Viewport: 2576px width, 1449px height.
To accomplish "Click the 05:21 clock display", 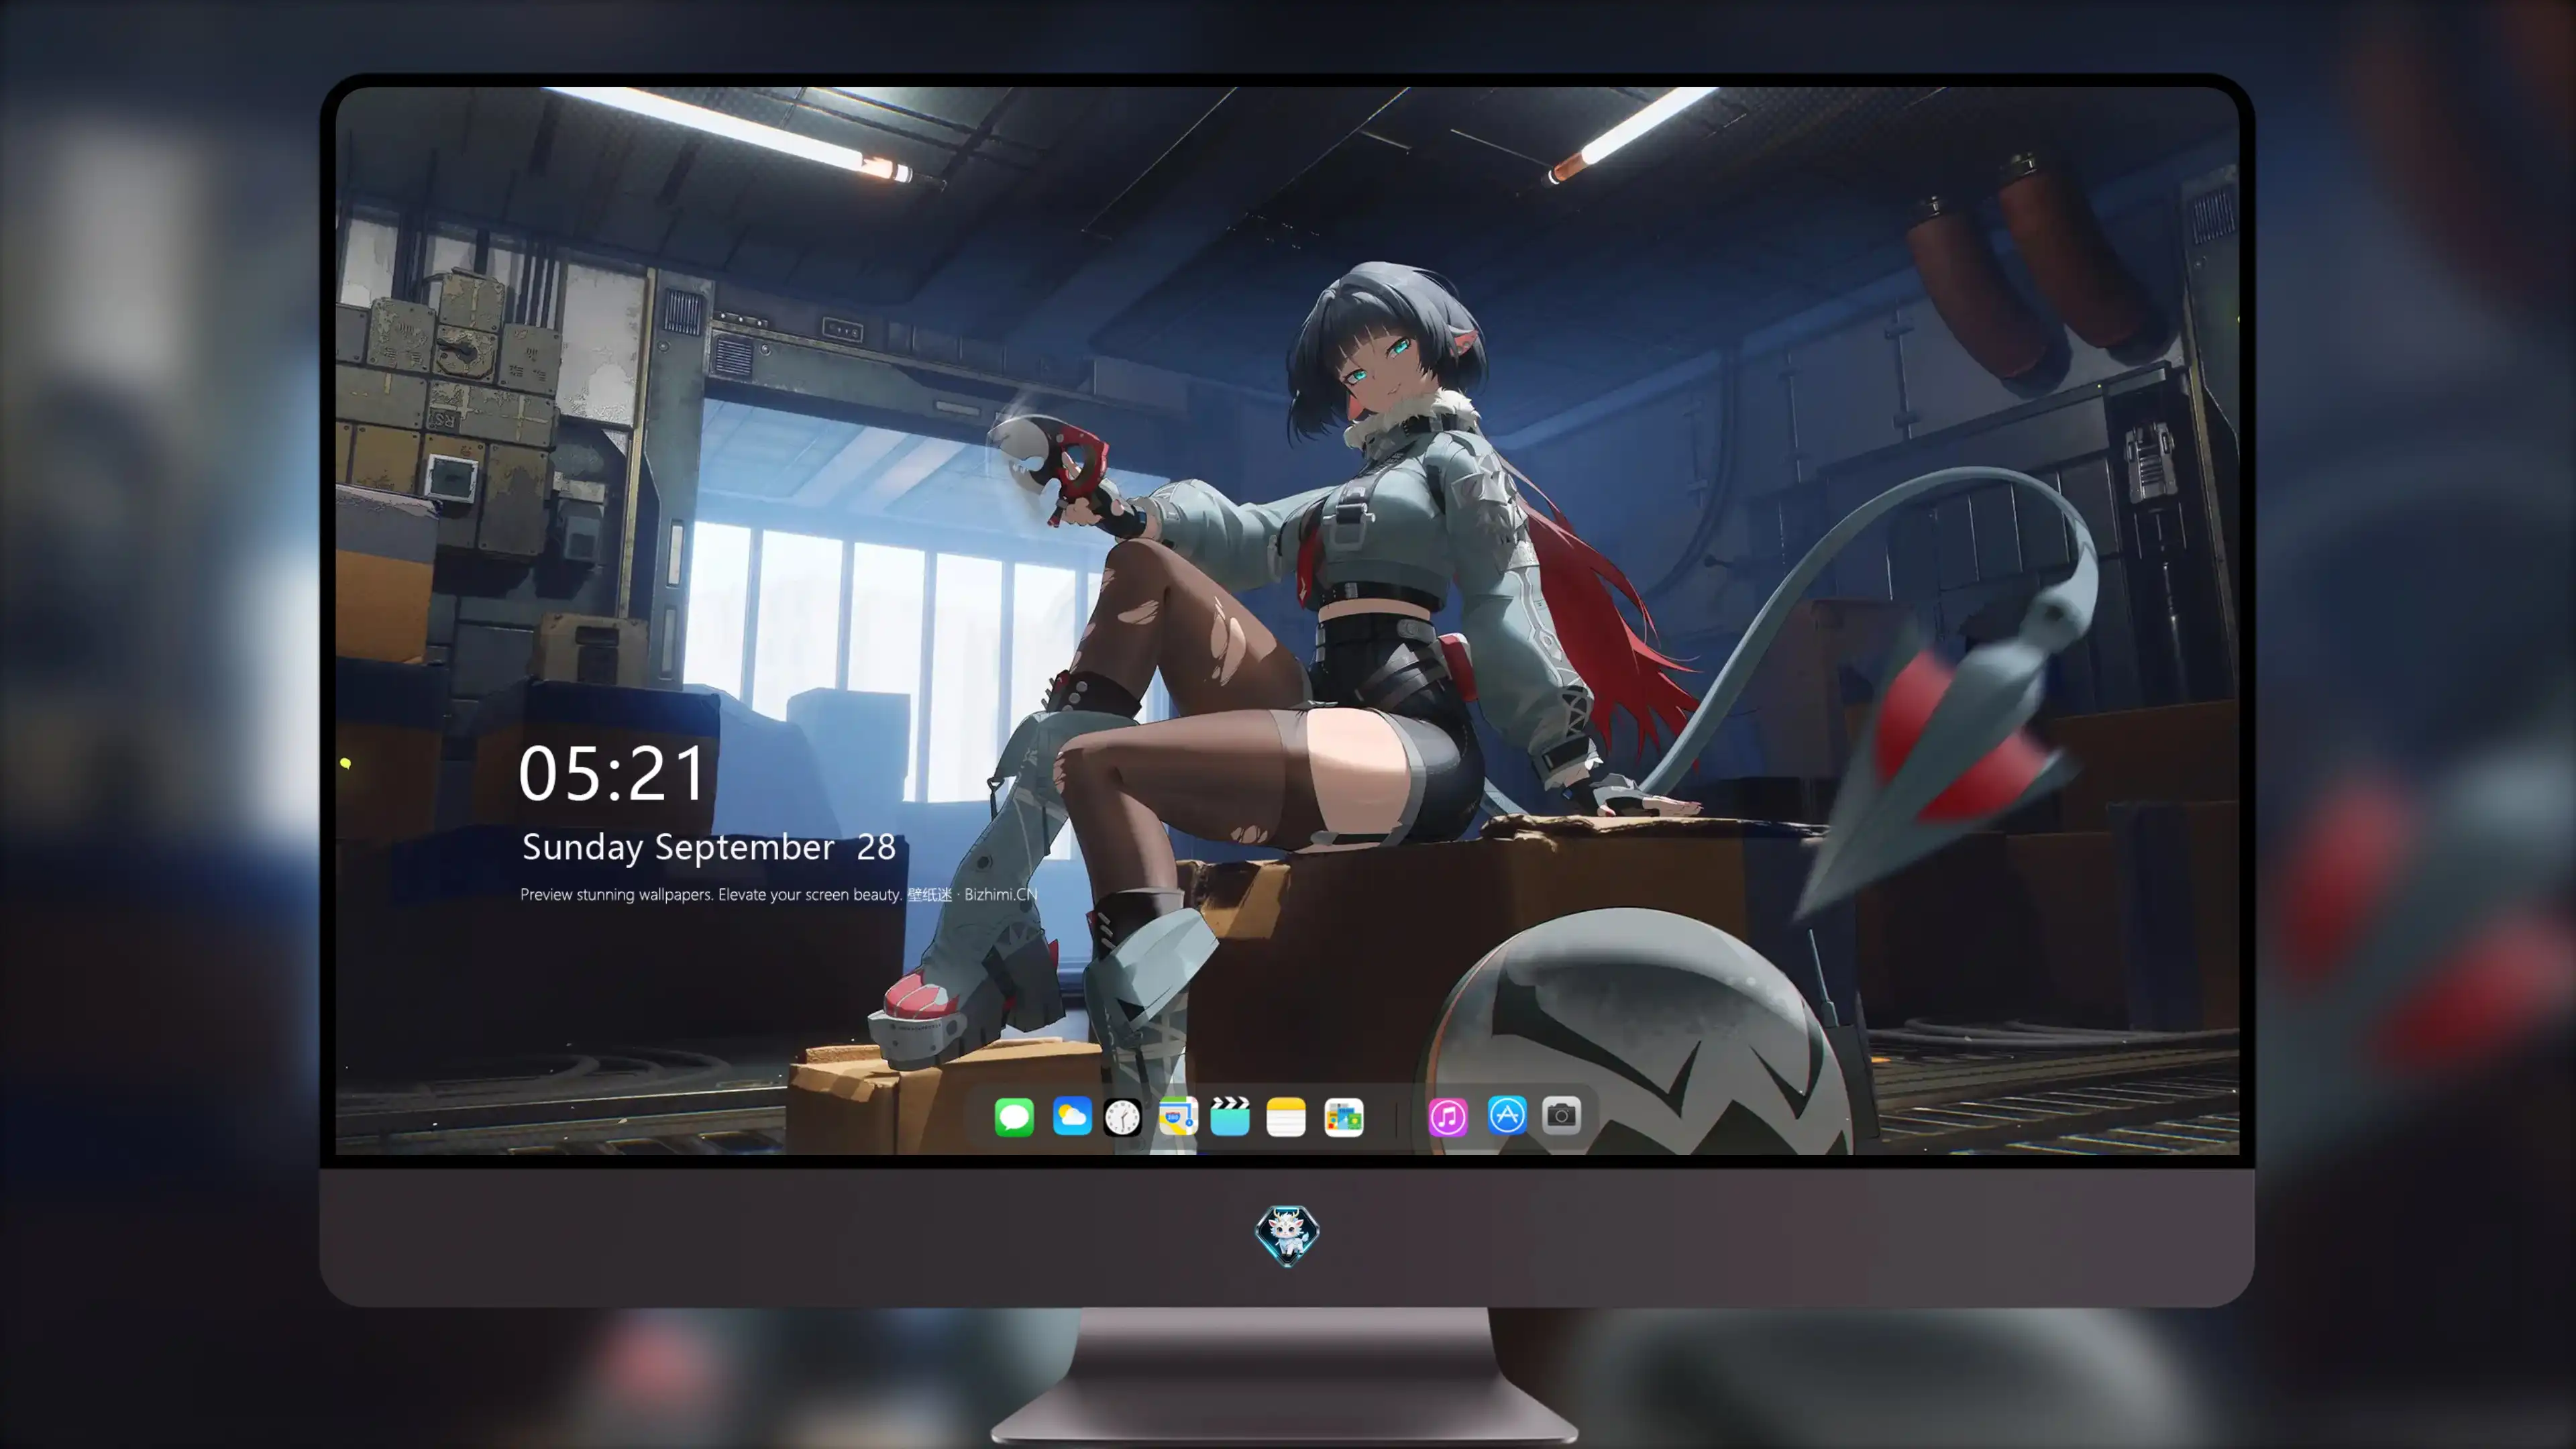I will point(612,774).
